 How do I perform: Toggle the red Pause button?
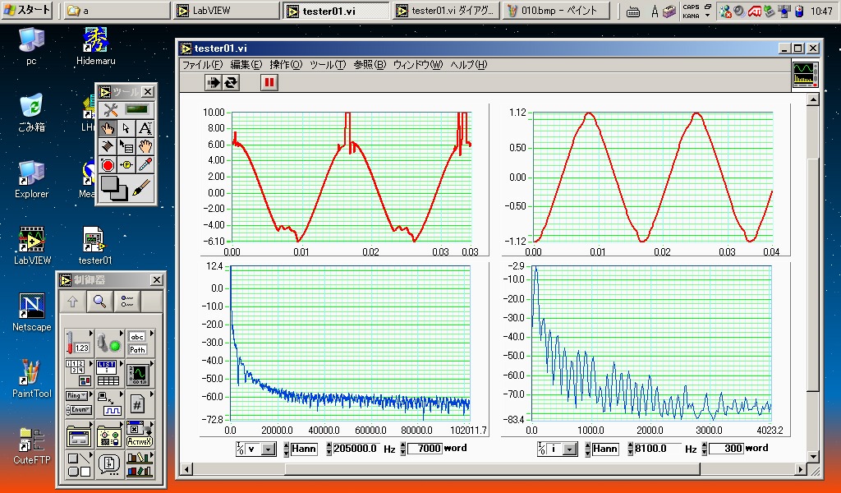269,81
